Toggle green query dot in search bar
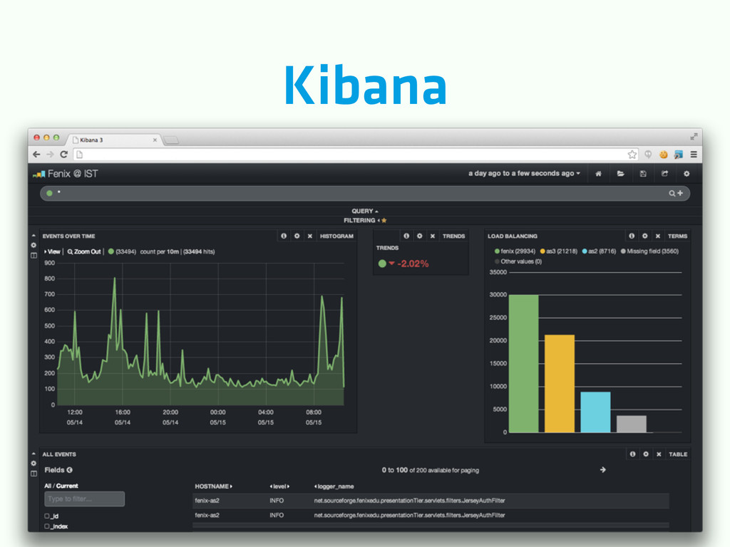Screen dimensions: 730x547 tap(49, 193)
